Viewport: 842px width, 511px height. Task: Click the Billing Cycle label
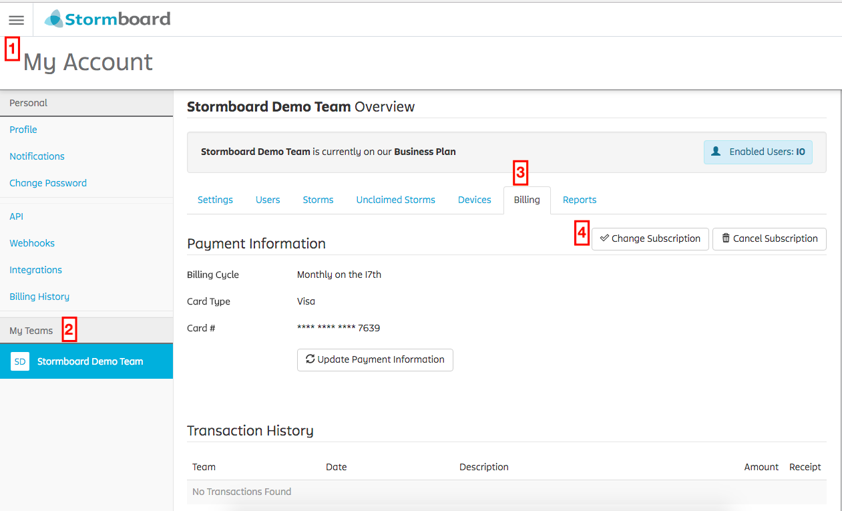tap(213, 275)
